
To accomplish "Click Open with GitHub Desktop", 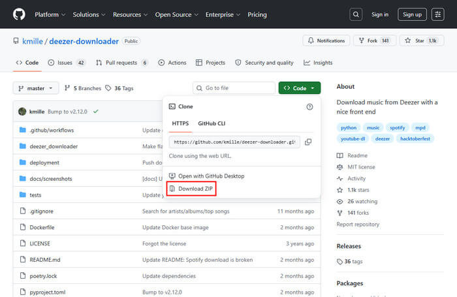I will (207, 176).
